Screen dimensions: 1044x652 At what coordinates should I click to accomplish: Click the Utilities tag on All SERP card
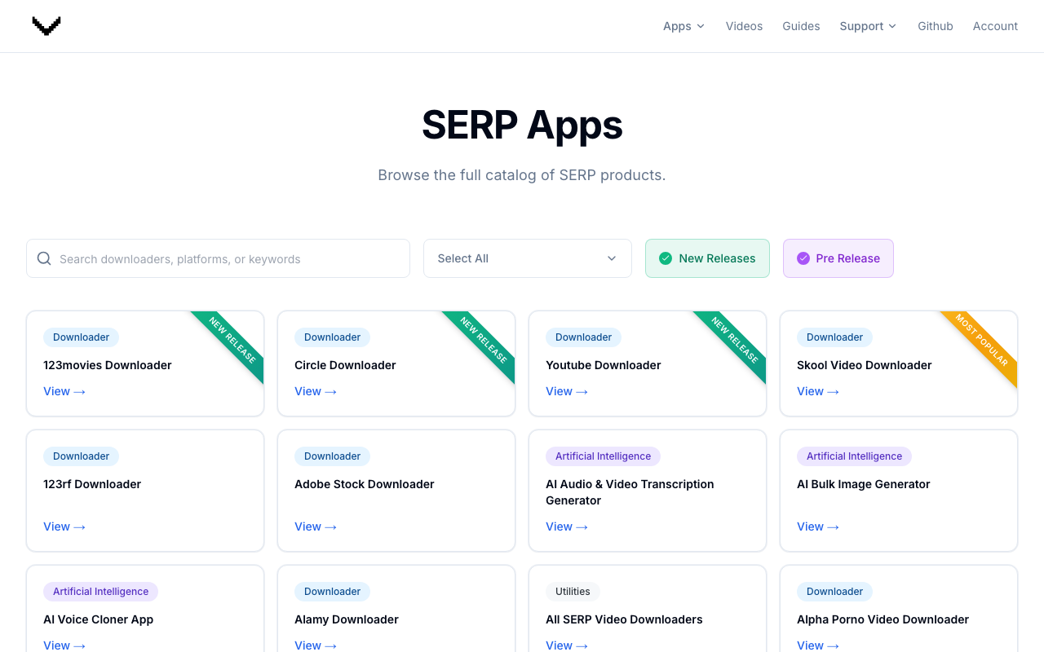point(573,592)
